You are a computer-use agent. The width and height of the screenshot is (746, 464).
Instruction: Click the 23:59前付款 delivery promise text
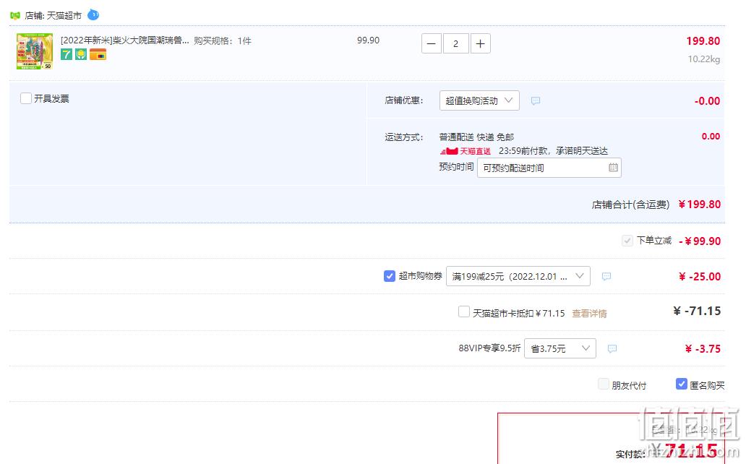coord(553,151)
